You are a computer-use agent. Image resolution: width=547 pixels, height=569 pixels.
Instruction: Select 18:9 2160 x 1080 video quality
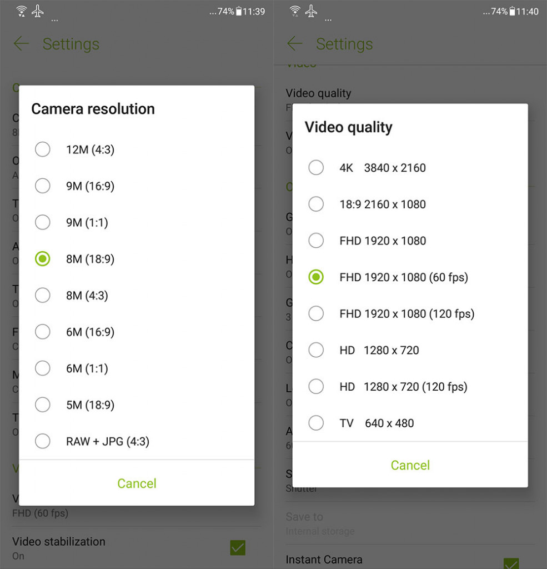pos(410,204)
